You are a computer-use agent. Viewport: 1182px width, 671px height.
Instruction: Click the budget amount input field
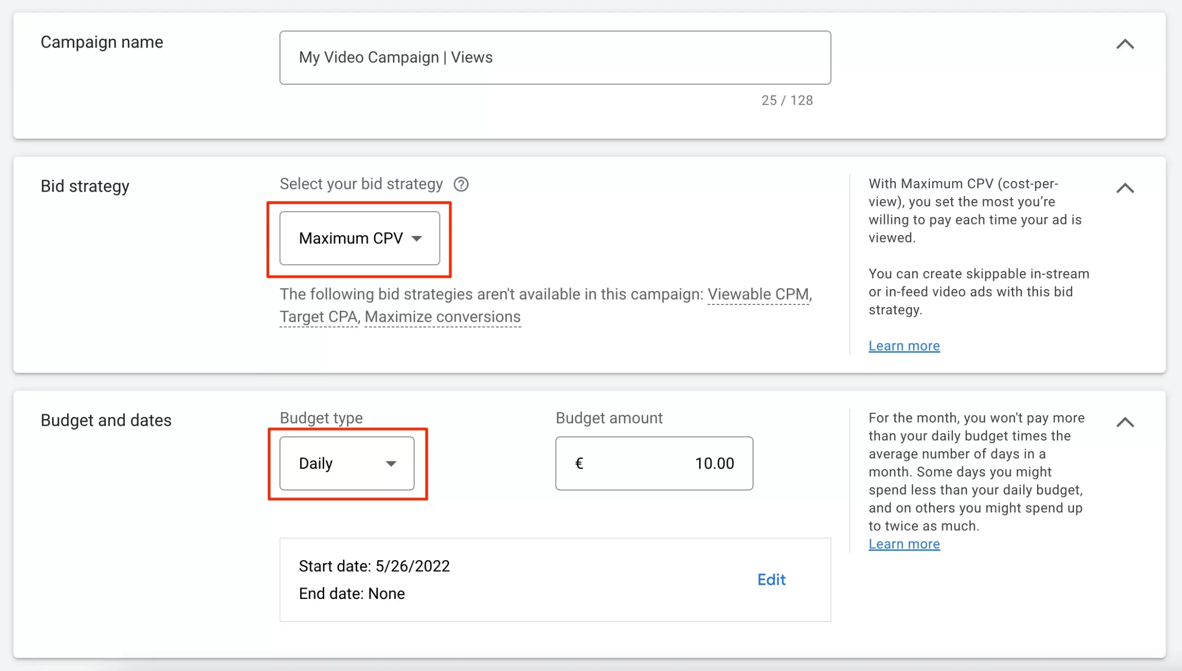(654, 463)
